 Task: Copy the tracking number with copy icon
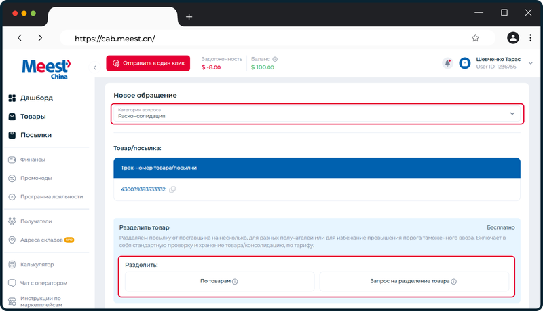[x=172, y=189]
